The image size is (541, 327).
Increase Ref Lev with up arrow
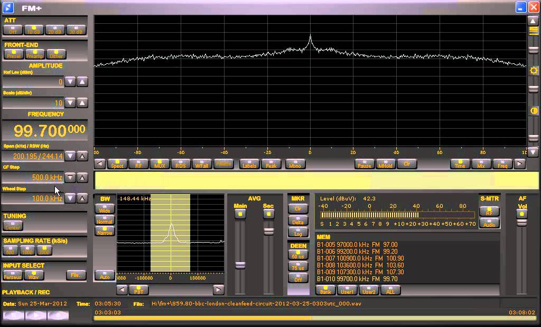[82, 82]
